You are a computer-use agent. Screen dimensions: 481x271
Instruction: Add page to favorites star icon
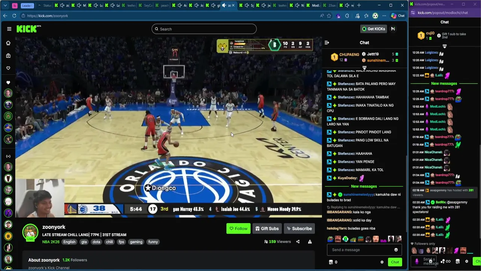329,16
